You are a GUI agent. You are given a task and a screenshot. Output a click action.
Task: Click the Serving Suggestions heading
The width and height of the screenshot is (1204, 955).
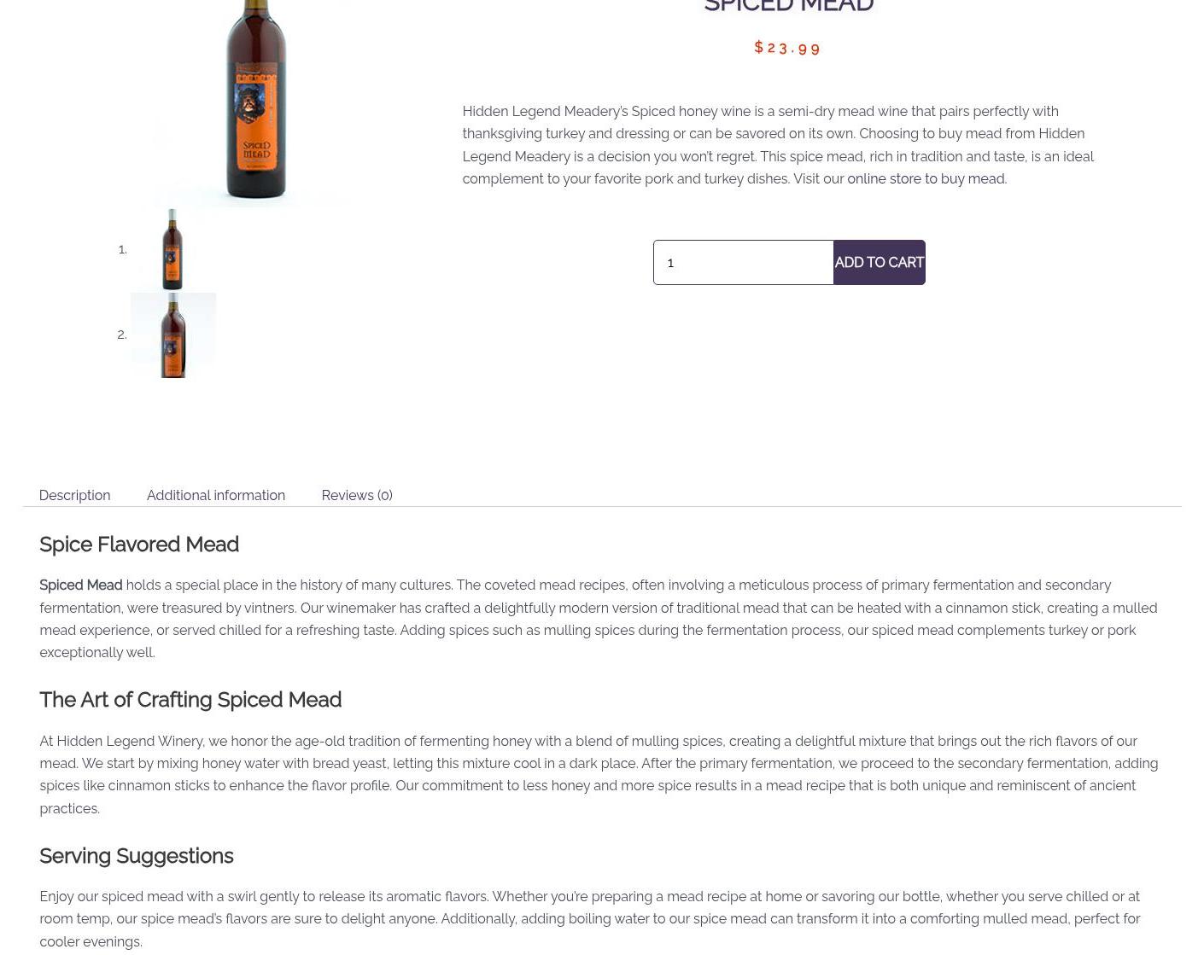point(136,856)
